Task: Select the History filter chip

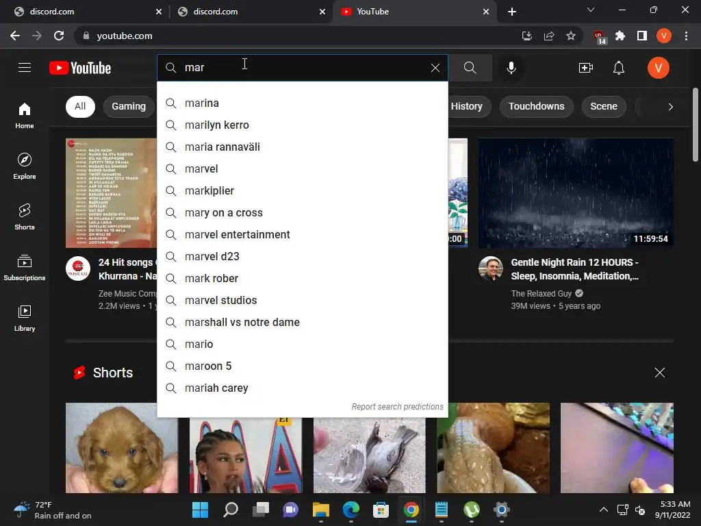Action: click(x=467, y=106)
